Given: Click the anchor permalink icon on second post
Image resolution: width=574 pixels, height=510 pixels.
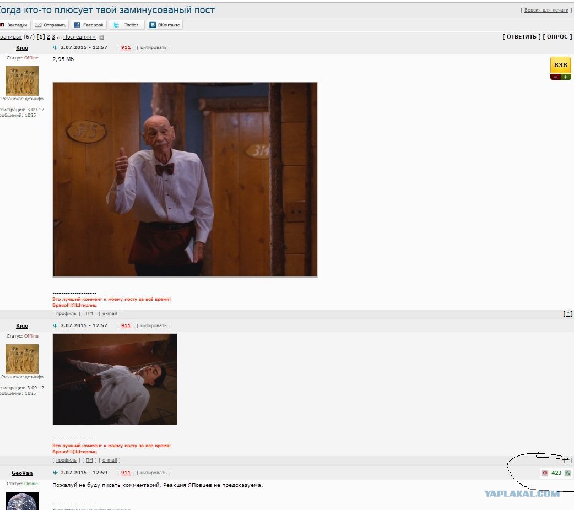Looking at the screenshot, I should point(56,325).
